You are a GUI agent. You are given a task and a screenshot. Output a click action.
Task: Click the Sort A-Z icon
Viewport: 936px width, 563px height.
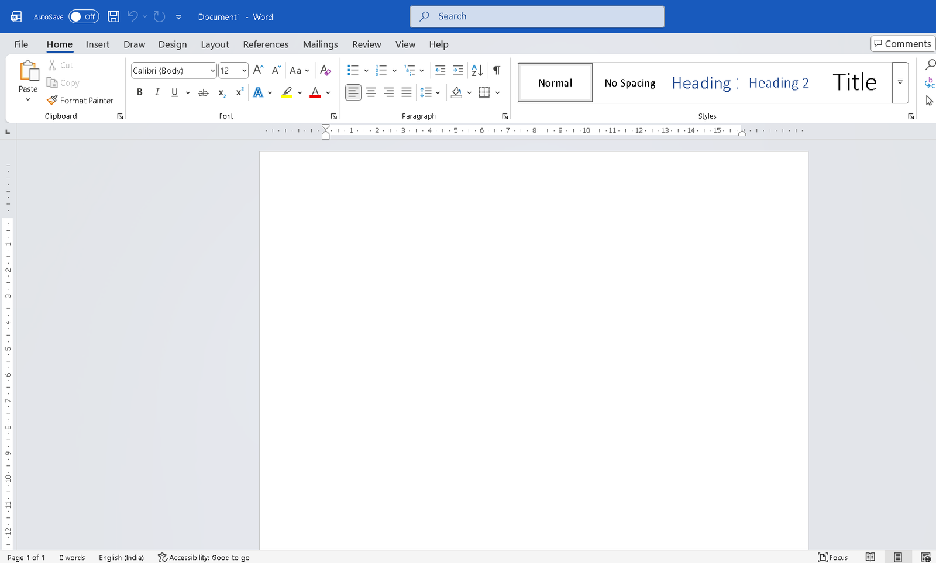point(477,71)
